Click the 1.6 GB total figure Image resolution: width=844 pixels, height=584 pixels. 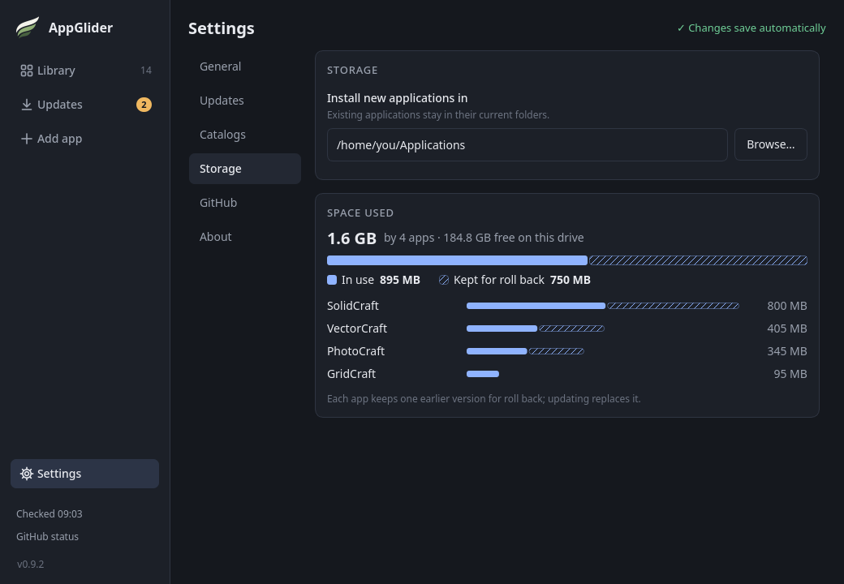pyautogui.click(x=351, y=238)
